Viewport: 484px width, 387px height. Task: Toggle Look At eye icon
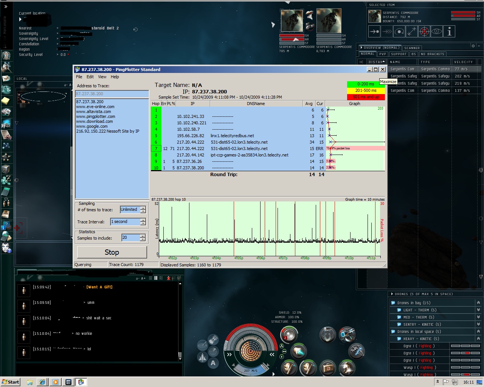(437, 32)
